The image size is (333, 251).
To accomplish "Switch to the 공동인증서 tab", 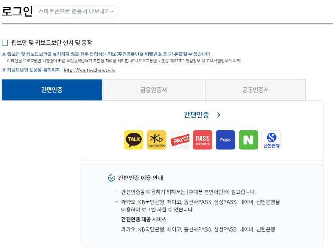I will (x=255, y=90).
